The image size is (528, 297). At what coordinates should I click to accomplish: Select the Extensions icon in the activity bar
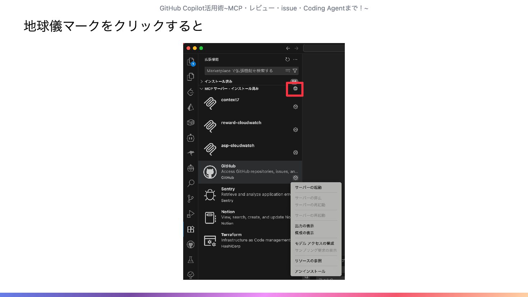point(191,229)
